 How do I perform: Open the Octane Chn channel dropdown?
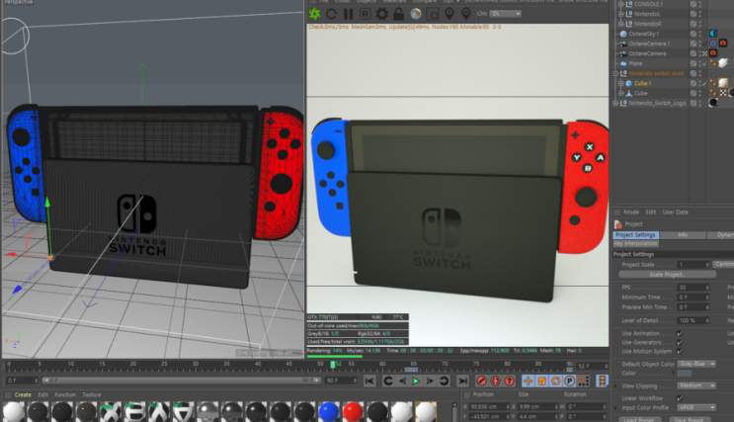pyautogui.click(x=506, y=14)
